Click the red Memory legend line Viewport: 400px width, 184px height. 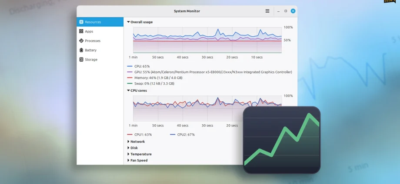130,78
